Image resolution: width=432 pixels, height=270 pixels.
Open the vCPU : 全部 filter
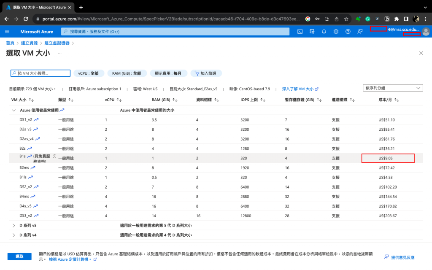click(89, 73)
